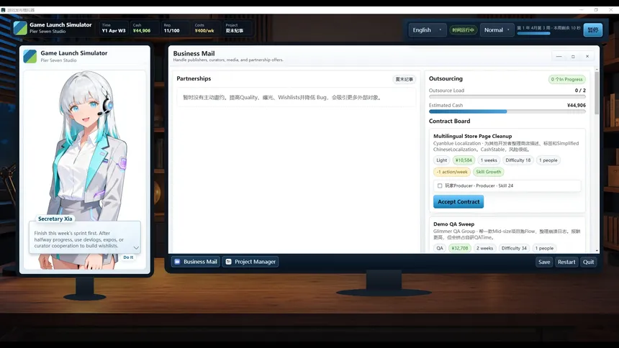The width and height of the screenshot is (619, 348).
Task: Click the Estimated Cash '¥44,906' value
Action: coord(576,106)
